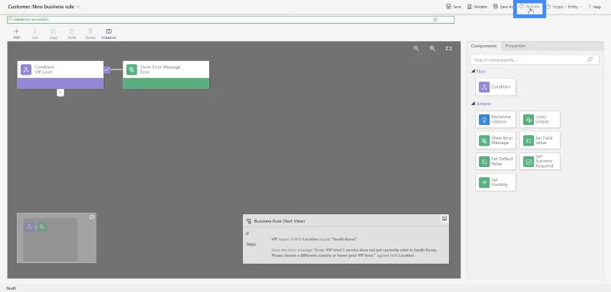Screen dimensions: 611x292
Task: Select the Condition component tile
Action: pyautogui.click(x=496, y=87)
